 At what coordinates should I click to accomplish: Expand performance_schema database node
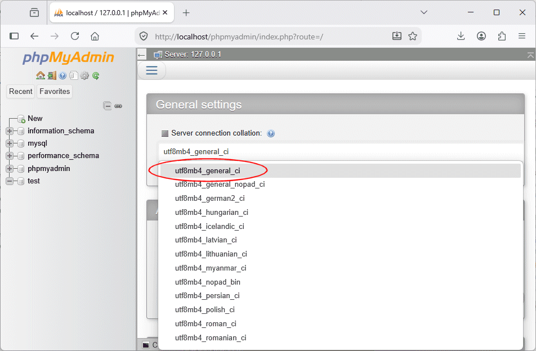click(10, 156)
